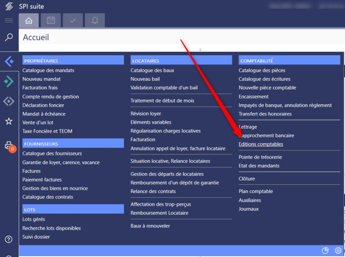The image size is (345, 257).
Task: Open the checkmark tasks tab
Action: [x=73, y=20]
